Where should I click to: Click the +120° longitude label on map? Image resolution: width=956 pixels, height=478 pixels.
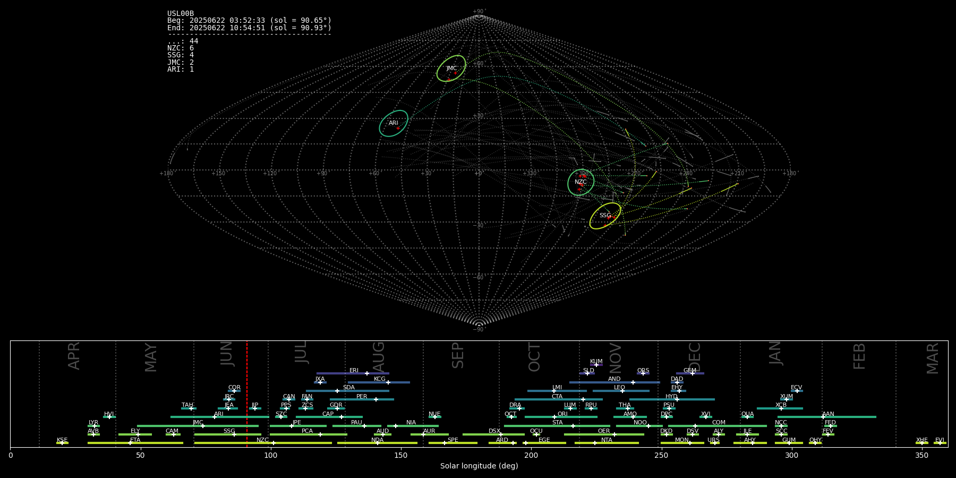click(270, 174)
